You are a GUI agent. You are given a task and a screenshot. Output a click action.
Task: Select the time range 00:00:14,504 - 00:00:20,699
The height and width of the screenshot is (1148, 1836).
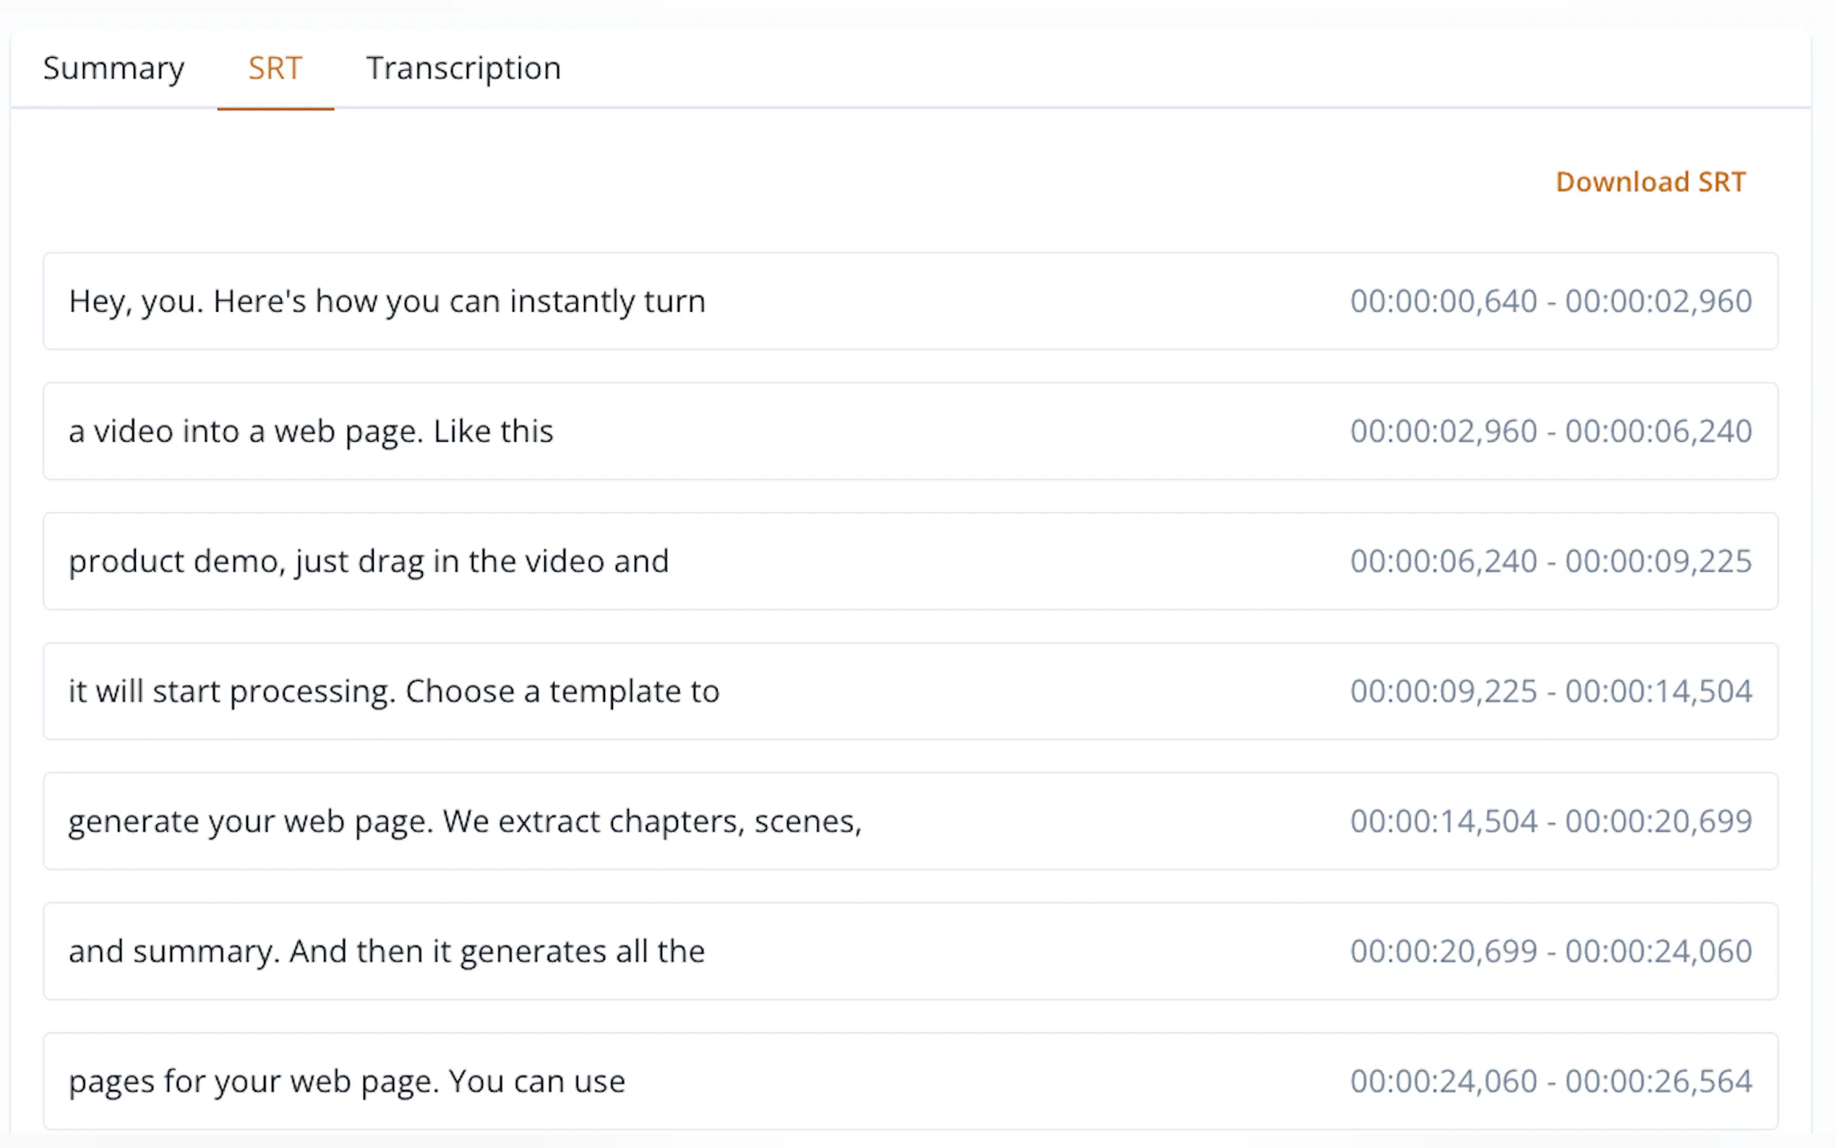click(1550, 821)
